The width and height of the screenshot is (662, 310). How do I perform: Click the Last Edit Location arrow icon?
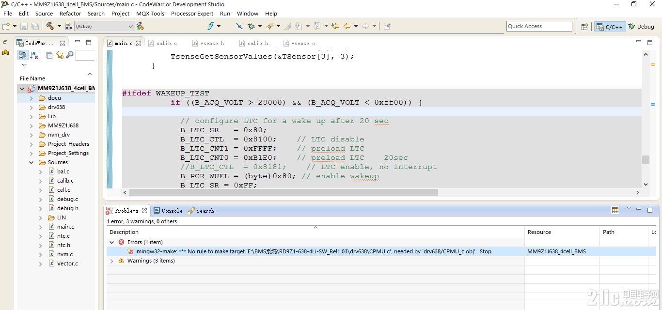click(x=335, y=26)
